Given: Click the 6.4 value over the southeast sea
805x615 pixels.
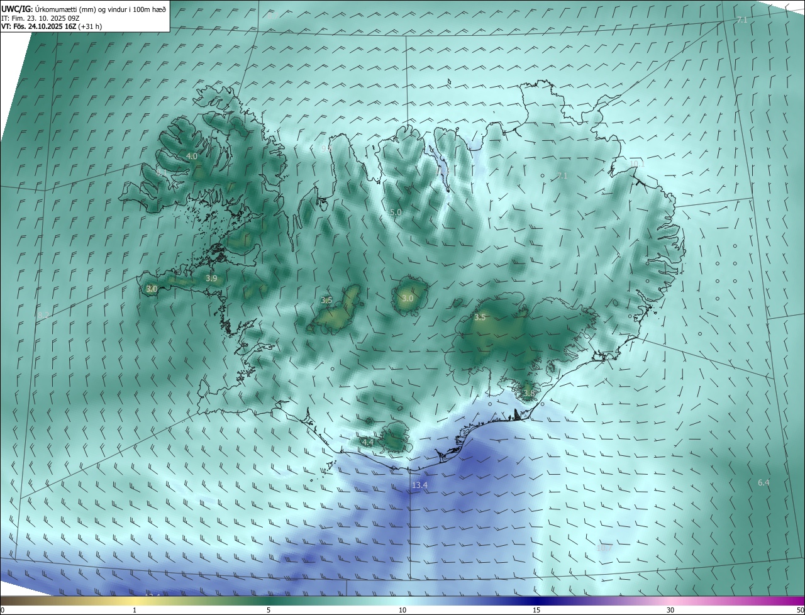Looking at the screenshot, I should (x=763, y=482).
